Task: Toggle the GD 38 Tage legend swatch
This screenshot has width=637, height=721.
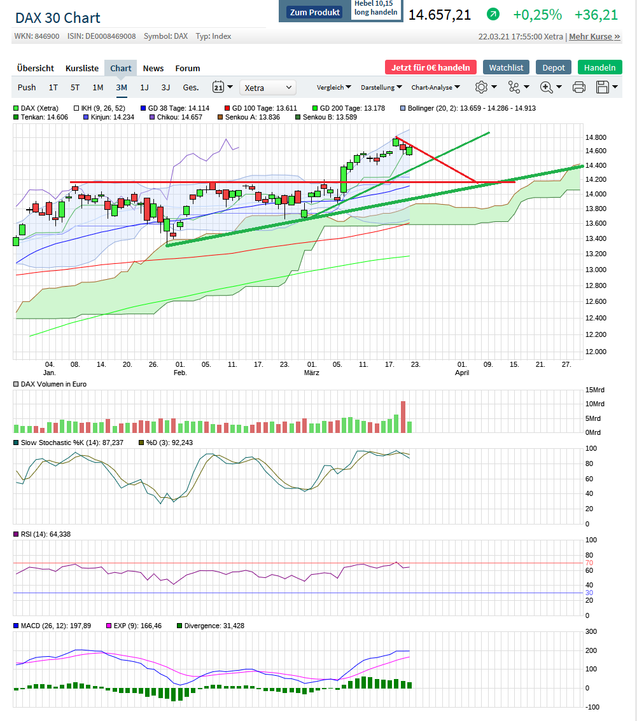Action: coord(143,108)
